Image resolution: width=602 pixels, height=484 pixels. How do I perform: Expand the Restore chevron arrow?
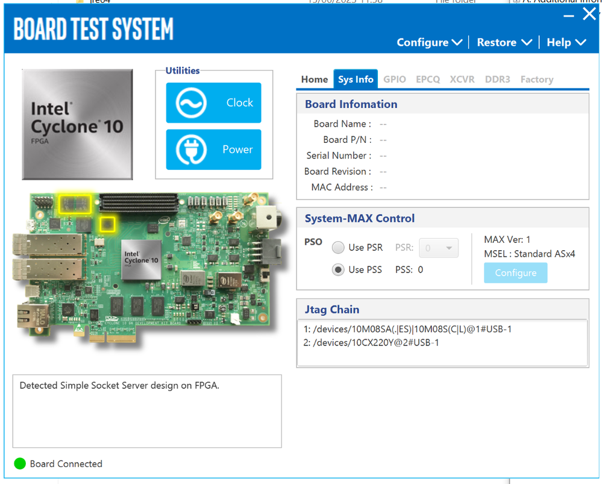pyautogui.click(x=526, y=42)
